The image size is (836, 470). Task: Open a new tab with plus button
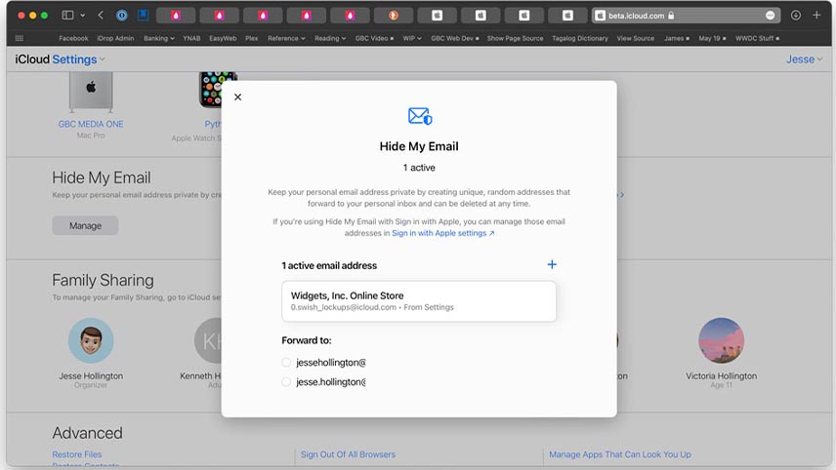[x=816, y=16]
